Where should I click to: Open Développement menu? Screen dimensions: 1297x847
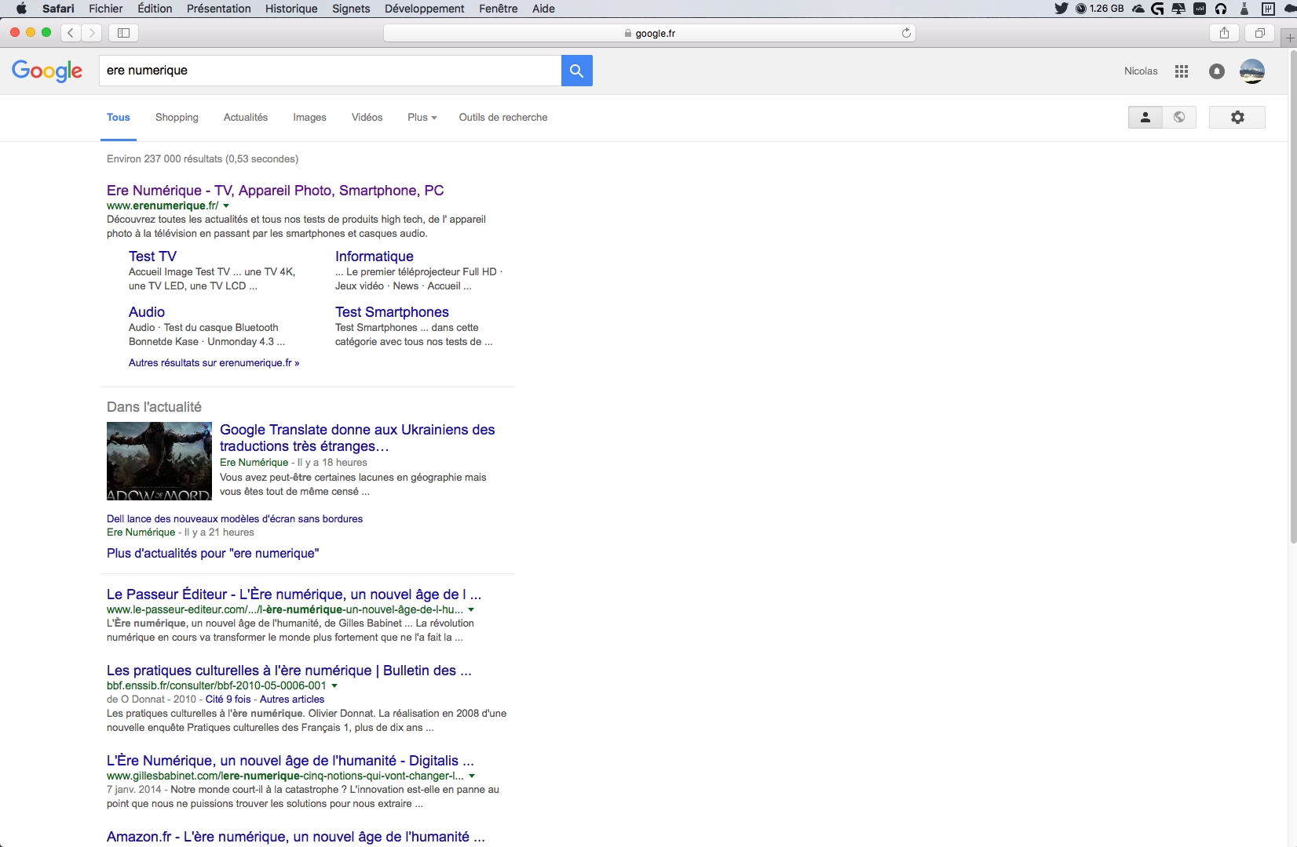point(425,9)
